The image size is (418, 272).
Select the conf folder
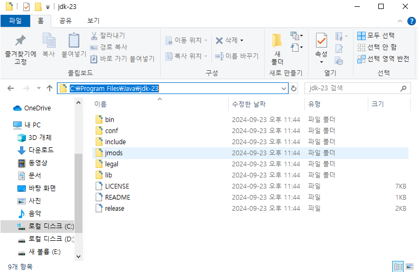point(250,131)
